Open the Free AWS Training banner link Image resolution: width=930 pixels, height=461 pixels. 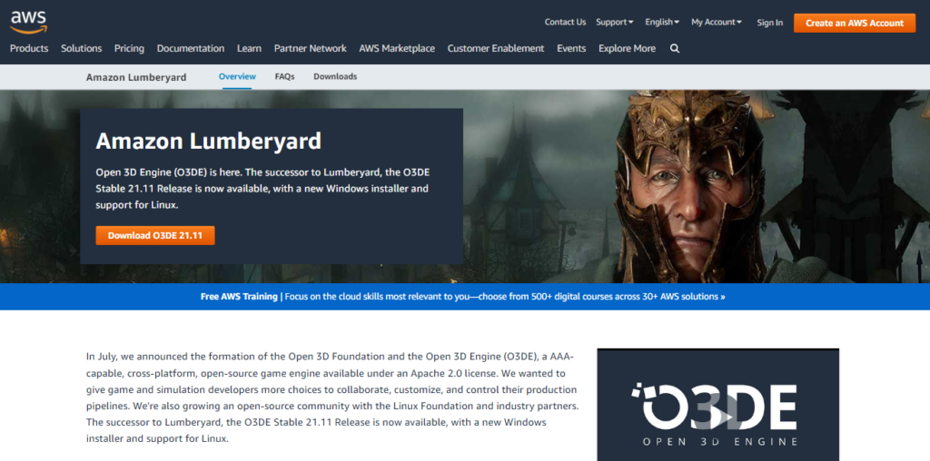[x=462, y=297]
